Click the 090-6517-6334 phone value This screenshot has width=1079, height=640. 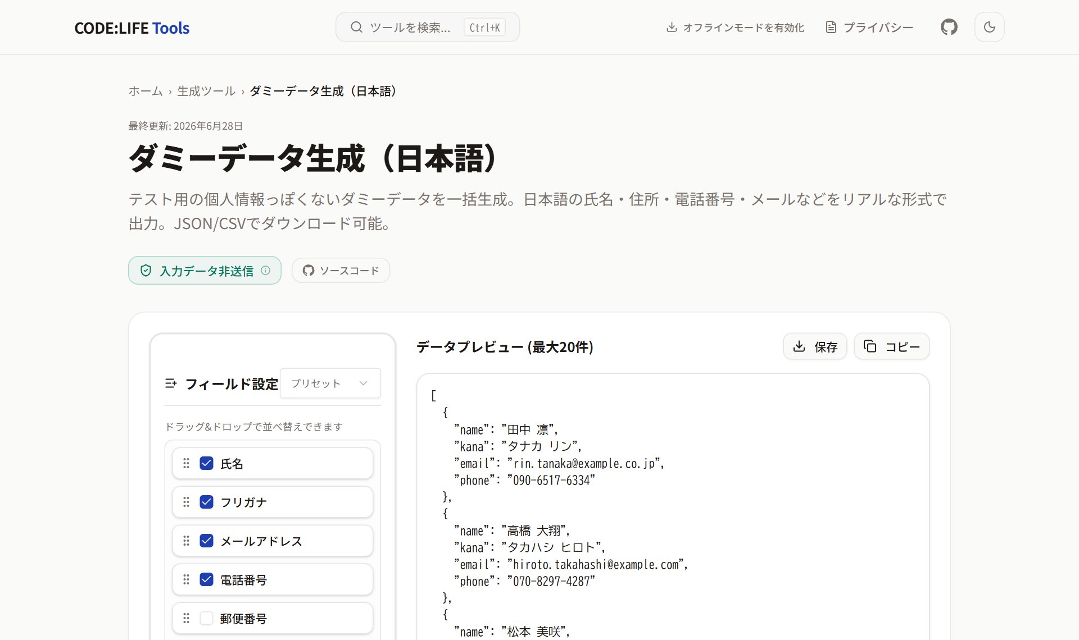[551, 481]
